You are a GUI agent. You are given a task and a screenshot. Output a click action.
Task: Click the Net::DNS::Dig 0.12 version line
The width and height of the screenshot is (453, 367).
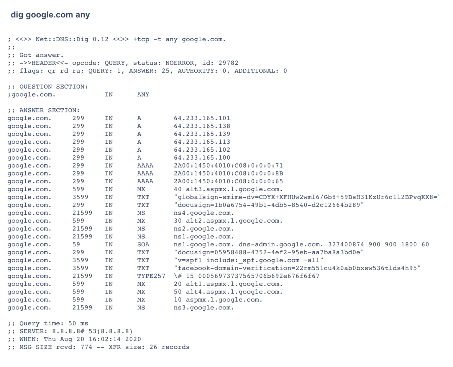click(x=117, y=39)
